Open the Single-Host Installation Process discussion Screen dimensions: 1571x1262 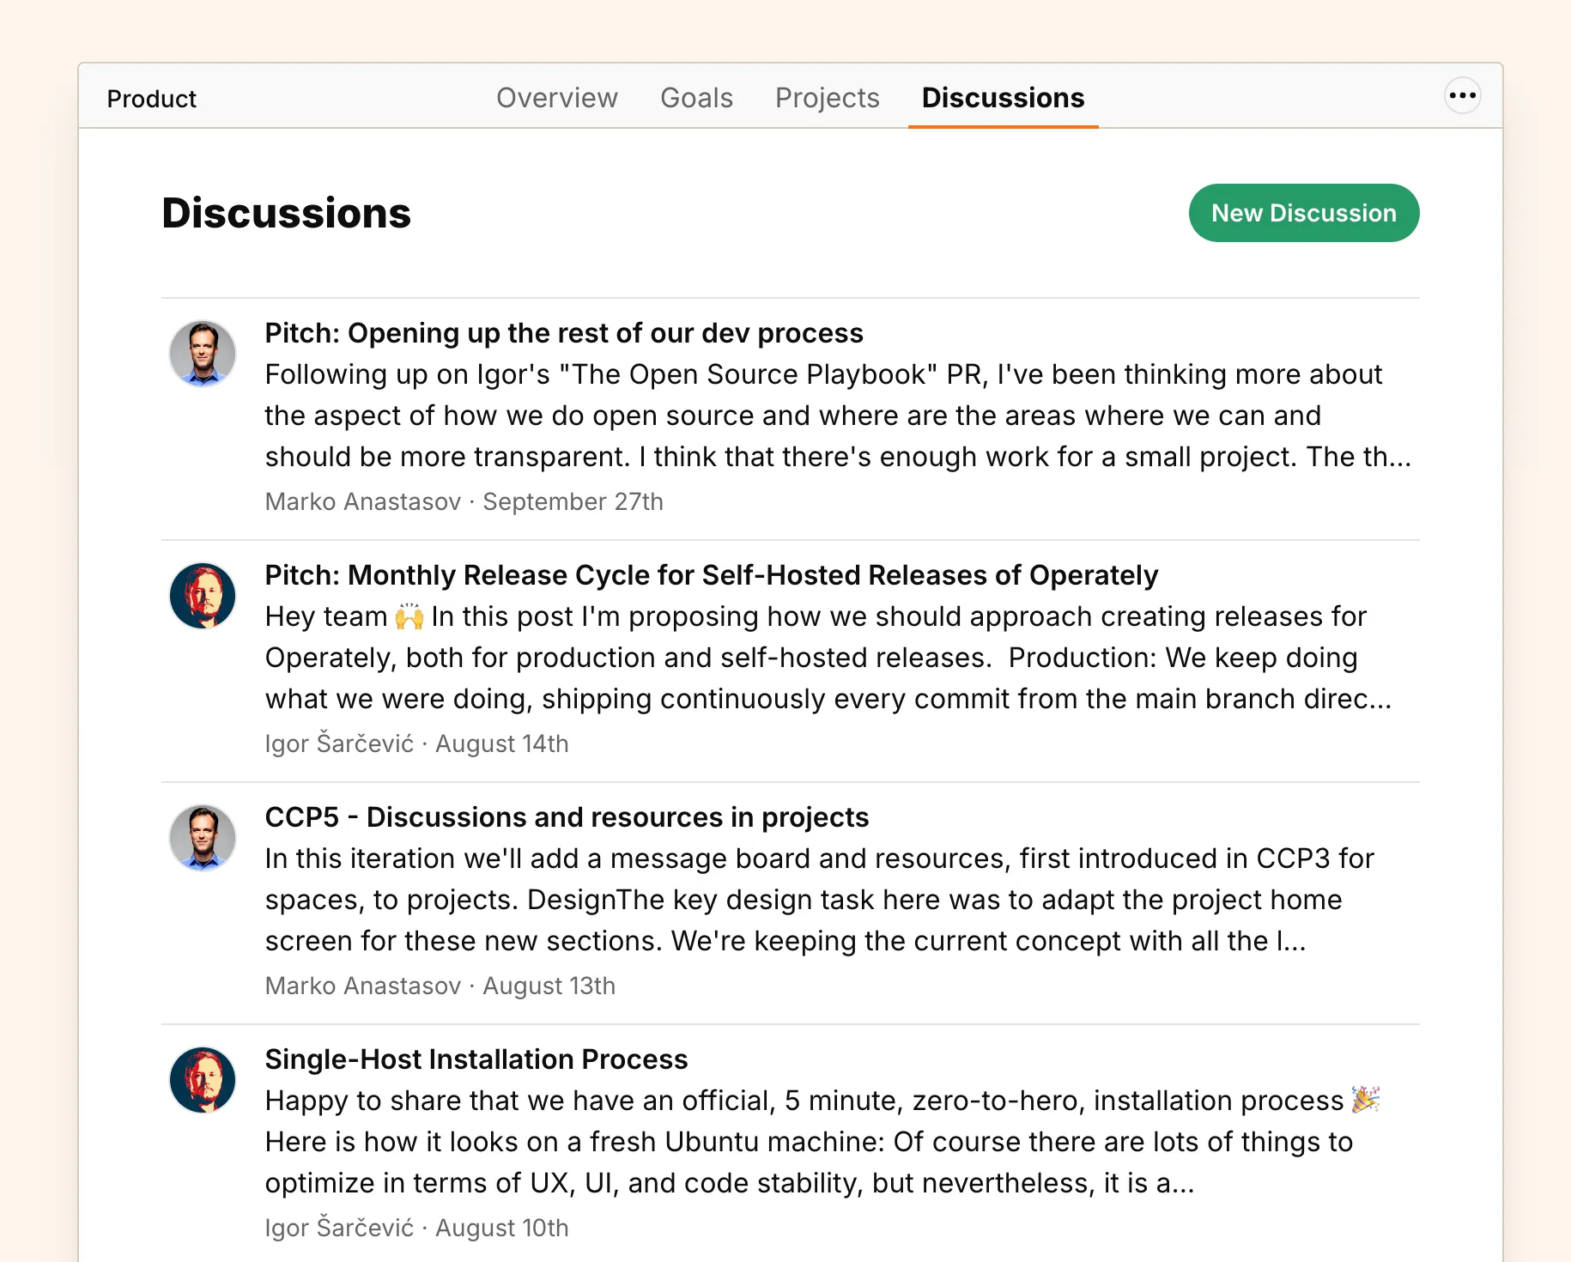[476, 1059]
